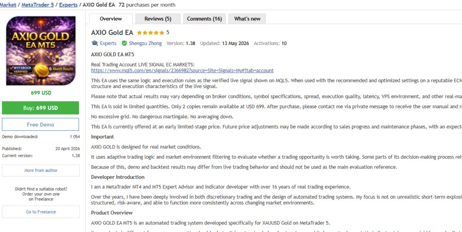Click the five-star rating icons
462x232 pixels.
[x=151, y=33]
